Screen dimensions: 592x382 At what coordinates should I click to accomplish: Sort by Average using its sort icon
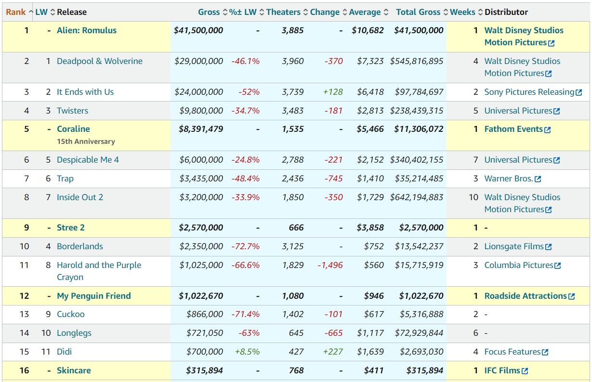tap(386, 12)
